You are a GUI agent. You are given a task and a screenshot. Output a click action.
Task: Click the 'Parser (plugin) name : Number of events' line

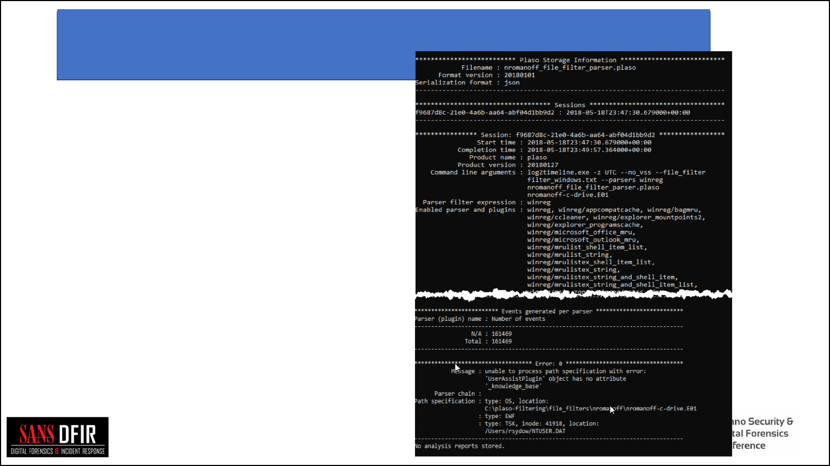point(480,319)
